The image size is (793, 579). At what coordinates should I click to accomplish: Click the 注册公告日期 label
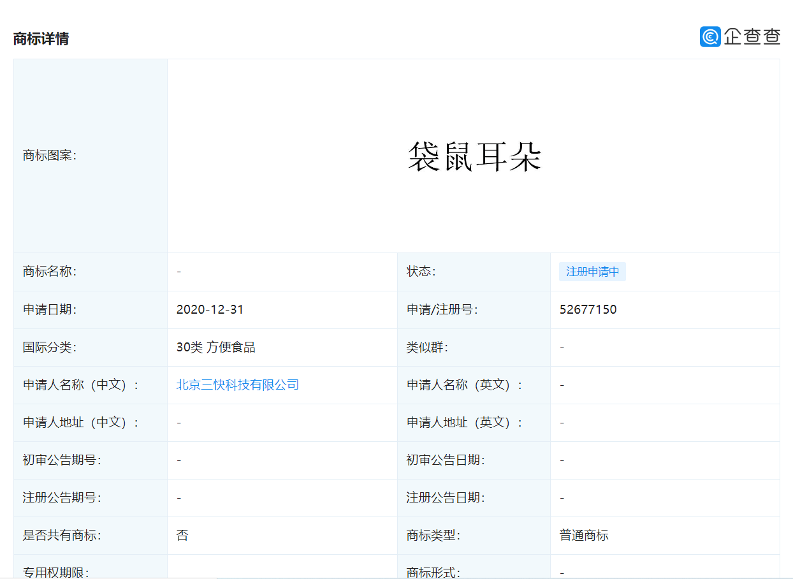pyautogui.click(x=446, y=498)
